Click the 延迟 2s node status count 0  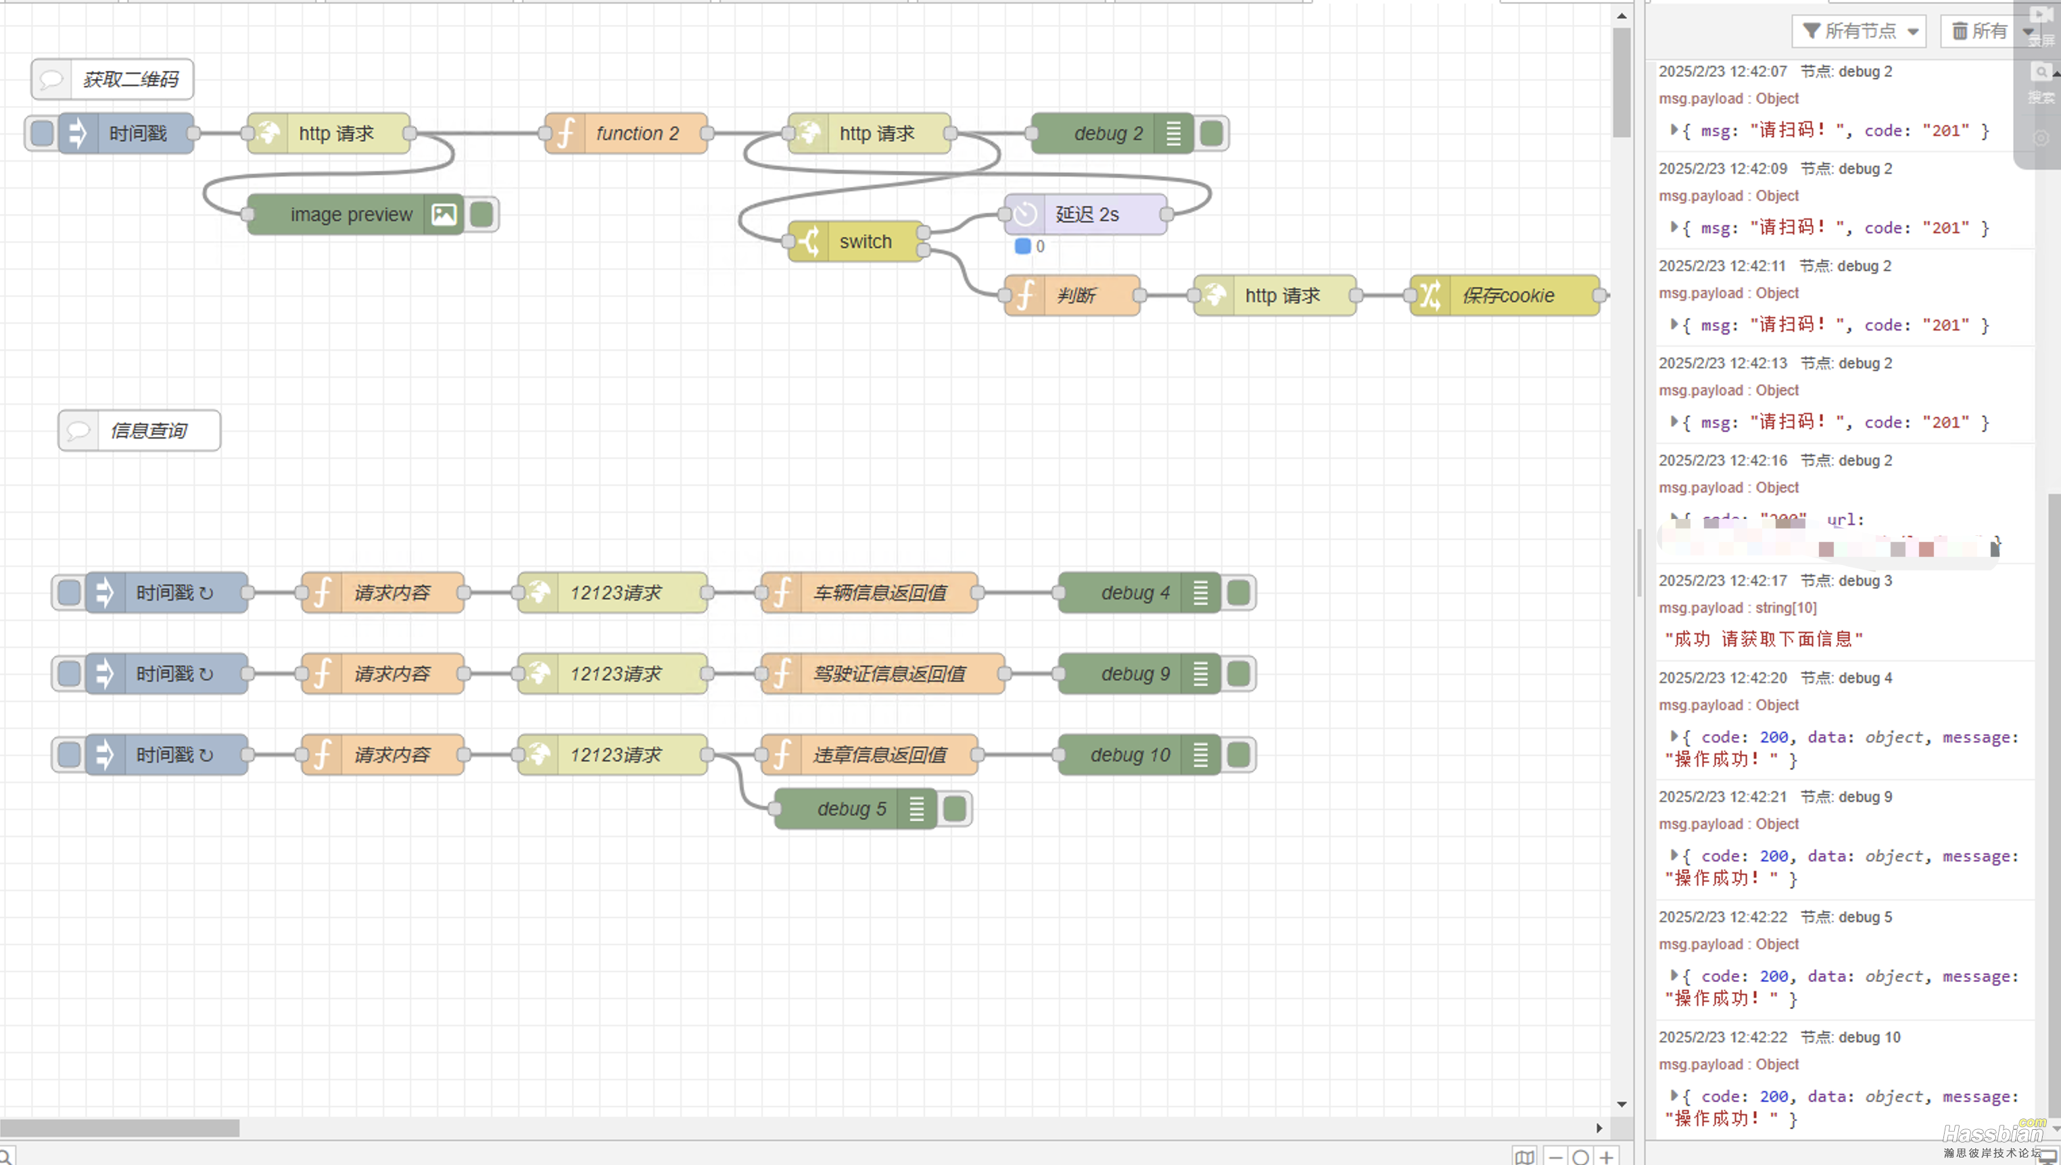click(1041, 247)
